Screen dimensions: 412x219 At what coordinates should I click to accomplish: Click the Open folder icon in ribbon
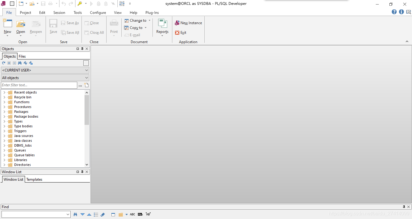(x=21, y=24)
